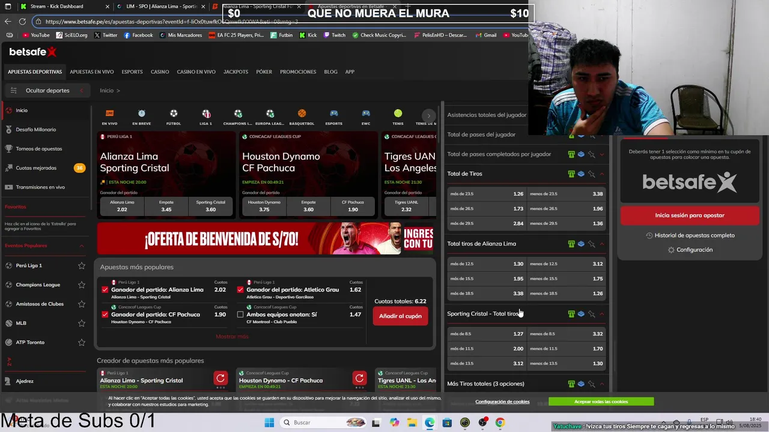Image resolution: width=769 pixels, height=432 pixels.
Task: Open the Esports navigation tab
Action: [x=132, y=72]
